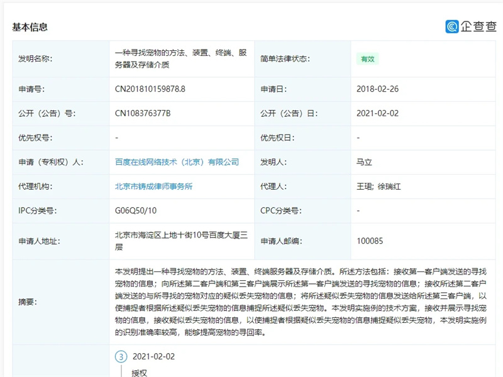Click postal code 100085
503x377 pixels.
tap(370, 241)
